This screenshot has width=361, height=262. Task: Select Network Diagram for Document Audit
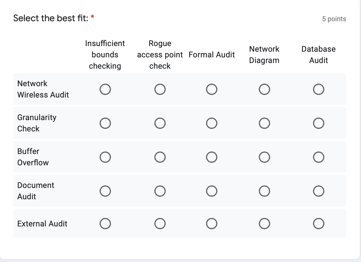(264, 191)
